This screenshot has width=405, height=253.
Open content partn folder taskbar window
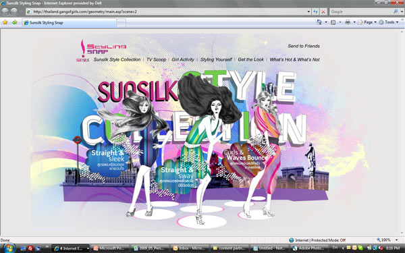[230, 248]
